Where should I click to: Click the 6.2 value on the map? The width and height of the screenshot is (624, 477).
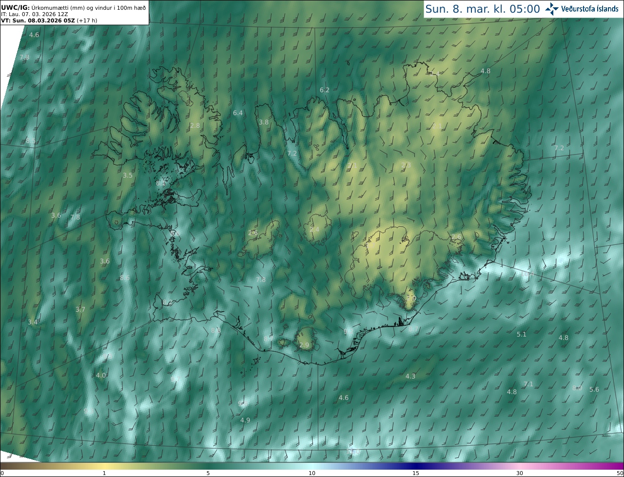click(325, 90)
